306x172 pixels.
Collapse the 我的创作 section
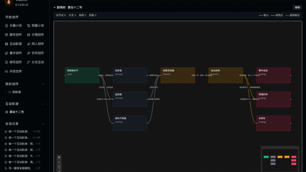pyautogui.click(x=42, y=84)
